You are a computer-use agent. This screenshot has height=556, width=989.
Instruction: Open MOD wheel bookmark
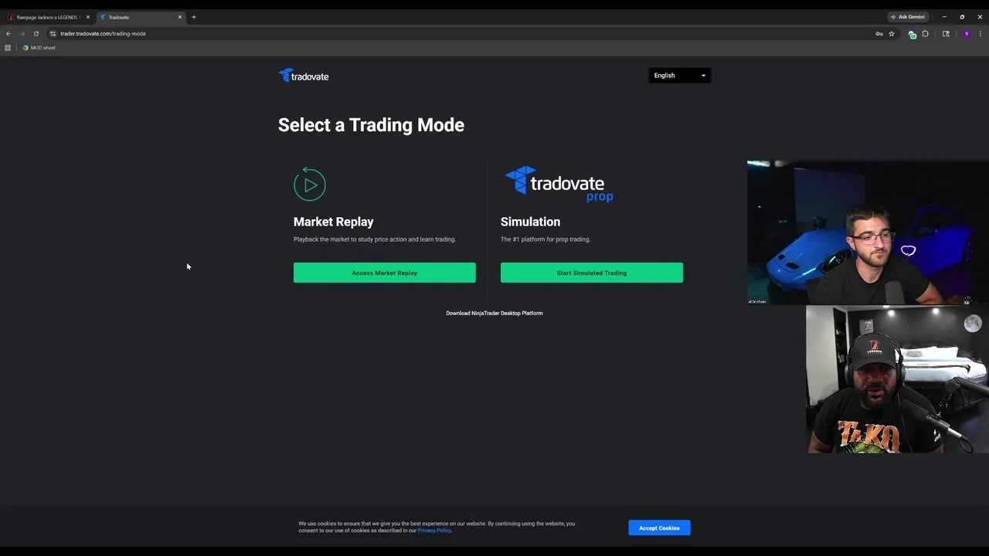tap(39, 48)
